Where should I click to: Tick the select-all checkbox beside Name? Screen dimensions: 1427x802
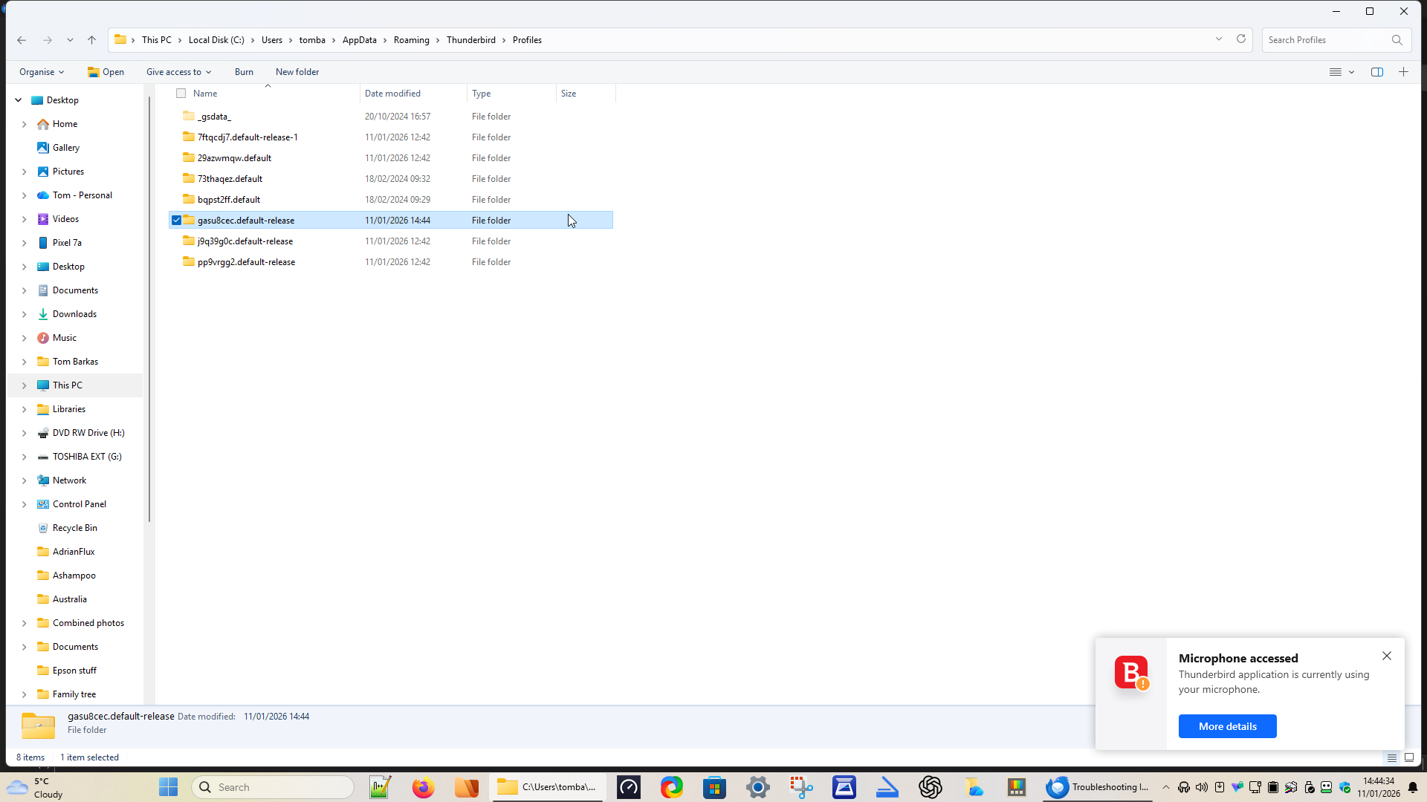click(181, 94)
